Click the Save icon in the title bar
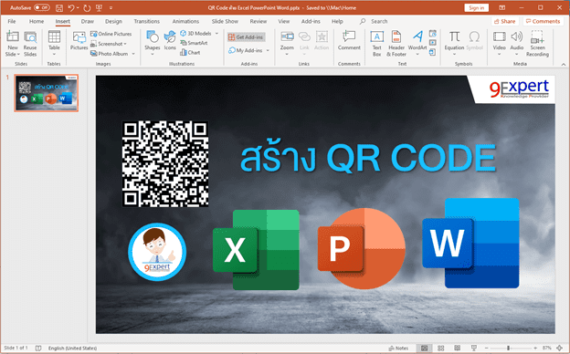 pyautogui.click(x=58, y=7)
